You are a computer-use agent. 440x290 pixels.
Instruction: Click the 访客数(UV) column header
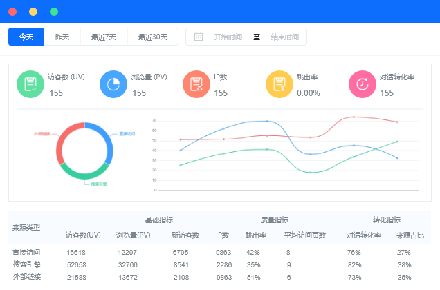(x=83, y=235)
